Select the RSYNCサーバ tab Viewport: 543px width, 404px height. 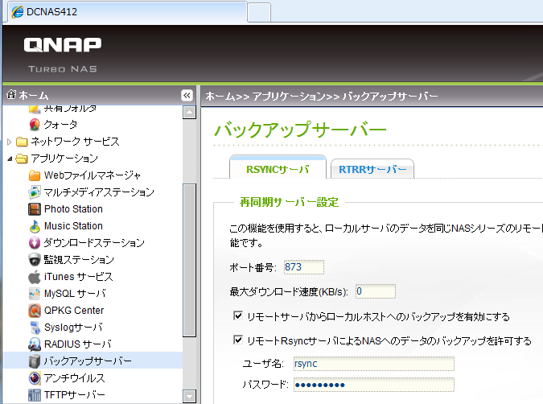point(277,169)
